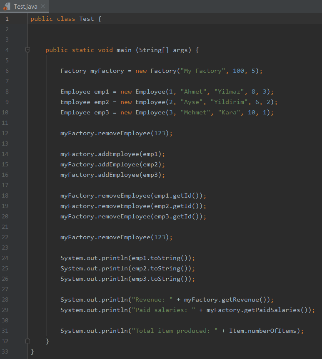The image size is (322, 359).
Task: Click line number 33 in the gutter
Action: point(5,352)
